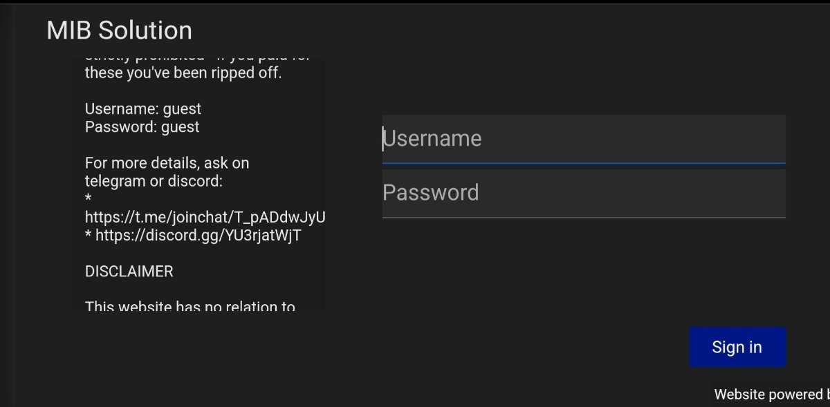830x407 pixels.
Task: Click the "For more details, ask on" line
Action: 167,164
